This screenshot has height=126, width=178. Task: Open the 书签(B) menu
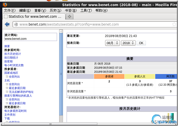[x=71, y=10]
